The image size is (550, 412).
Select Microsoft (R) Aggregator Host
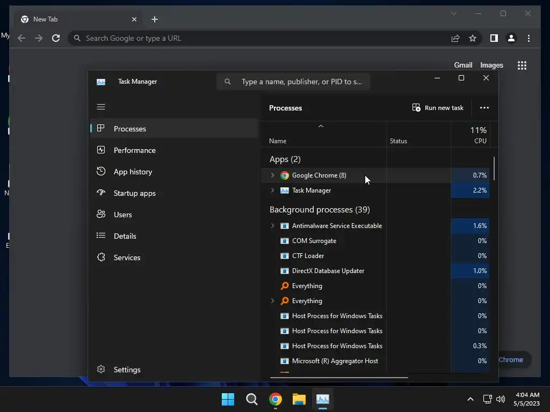[375, 361]
